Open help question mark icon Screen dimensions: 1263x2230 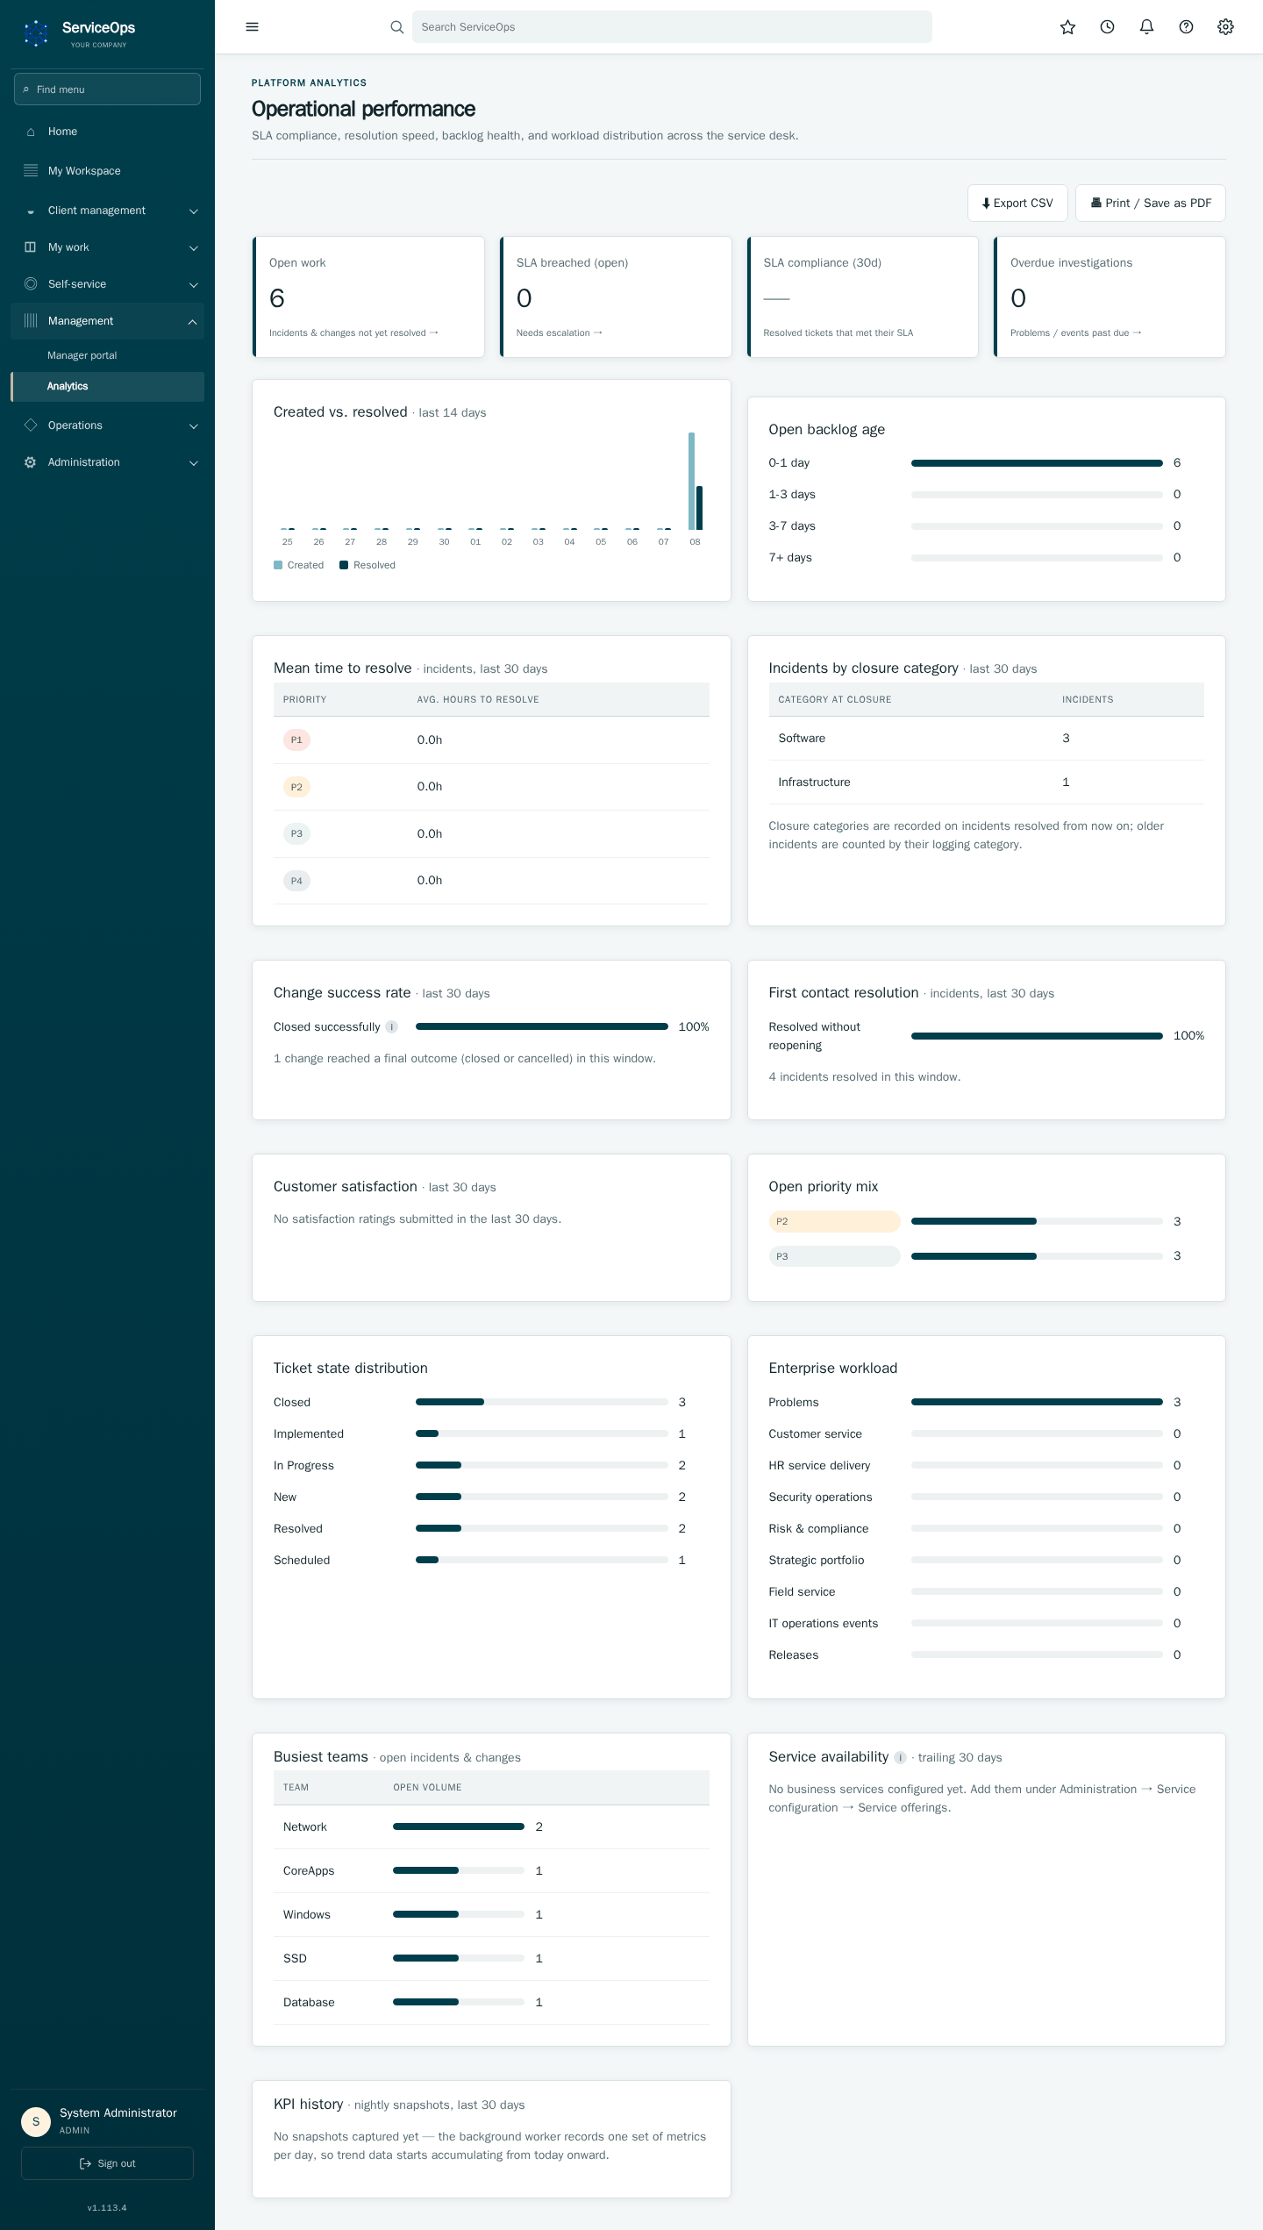(x=1186, y=27)
